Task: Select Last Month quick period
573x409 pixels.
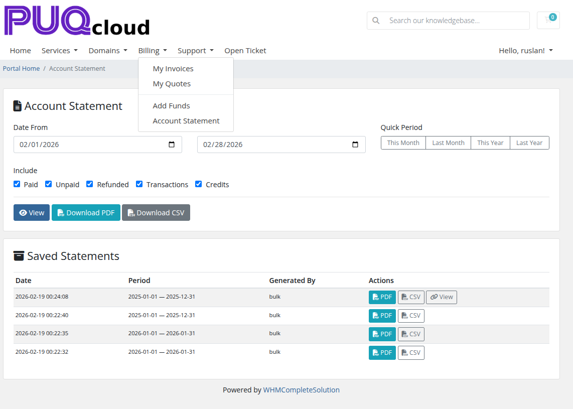Action: coord(448,143)
